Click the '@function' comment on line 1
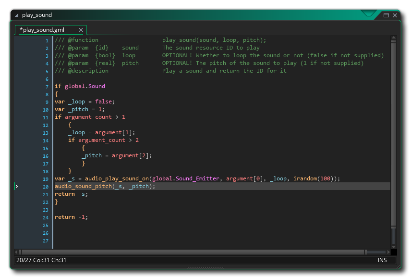The height and width of the screenshot is (279, 411). [83, 40]
